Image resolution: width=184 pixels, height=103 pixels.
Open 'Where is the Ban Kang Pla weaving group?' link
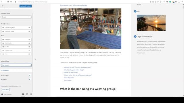click(x=78, y=75)
